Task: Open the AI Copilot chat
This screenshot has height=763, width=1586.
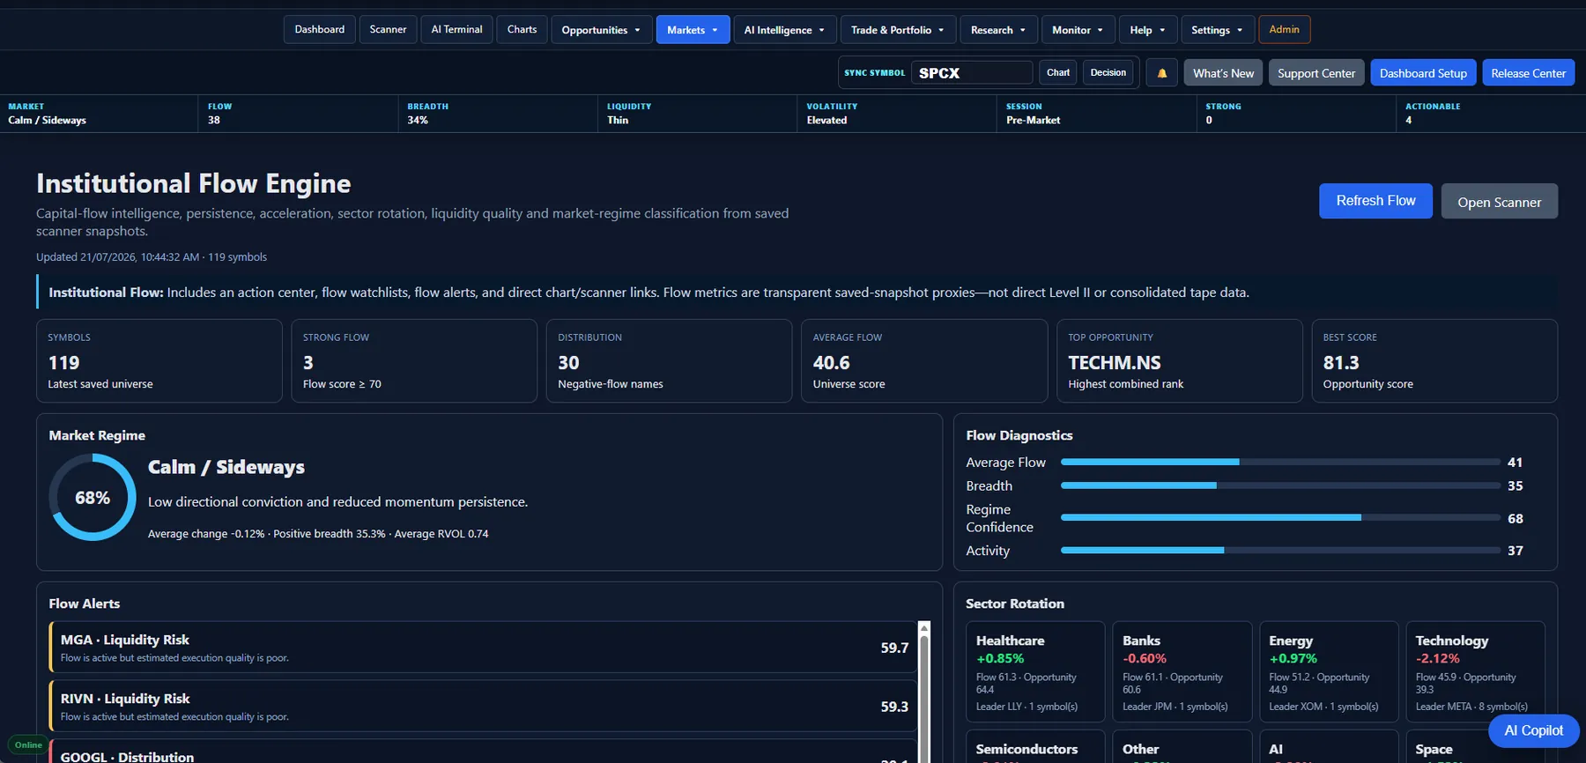Action: click(x=1533, y=730)
